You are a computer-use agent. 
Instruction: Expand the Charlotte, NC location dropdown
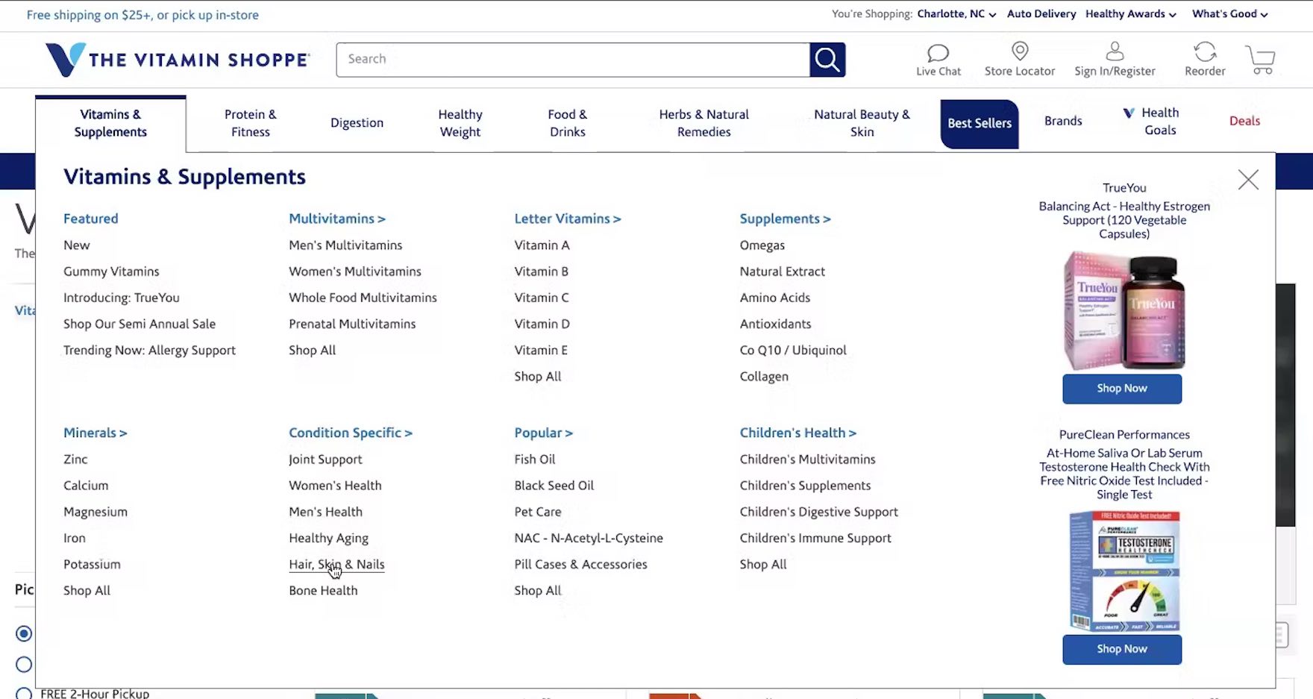956,14
